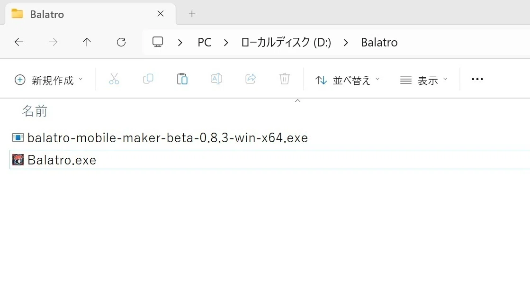The height and width of the screenshot is (308, 530).
Task: Click Balatro in the breadcrumb path
Action: click(x=379, y=42)
